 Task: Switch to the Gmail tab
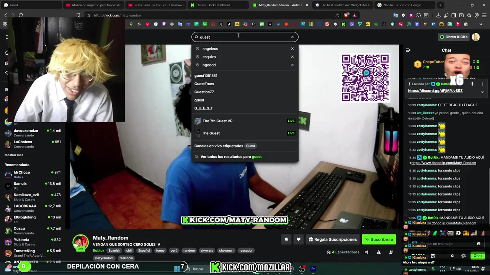[x=31, y=5]
